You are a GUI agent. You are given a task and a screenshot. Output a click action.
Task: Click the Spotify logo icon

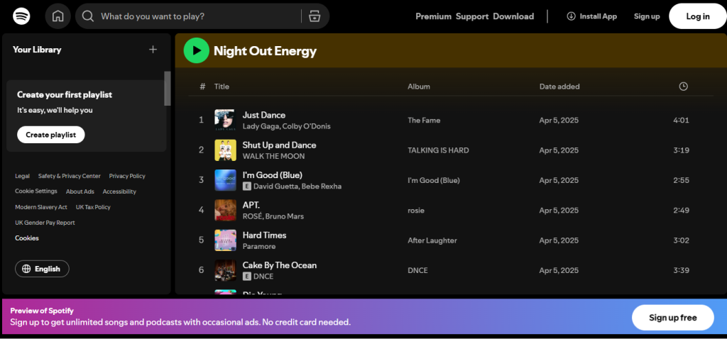coord(21,16)
